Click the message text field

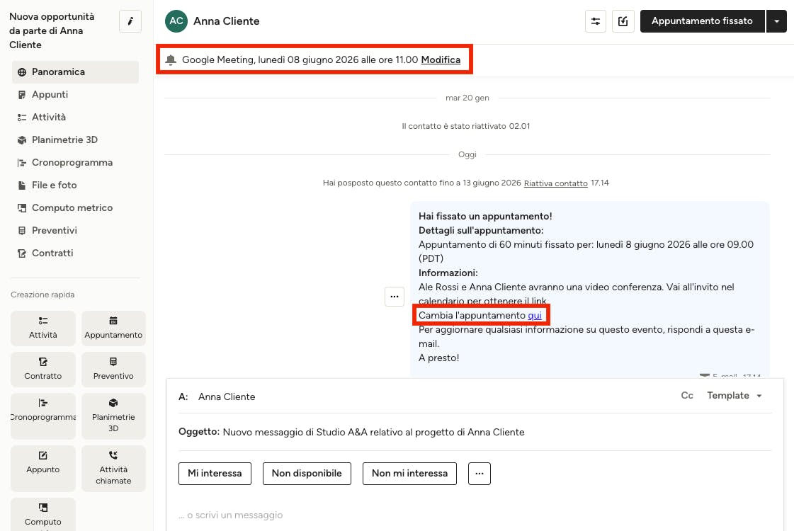coord(475,515)
